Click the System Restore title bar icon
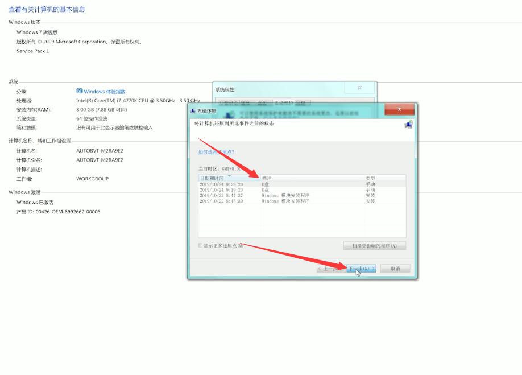The image size is (522, 375). pos(192,111)
